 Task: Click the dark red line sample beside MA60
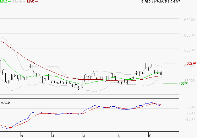[x=37, y=2]
